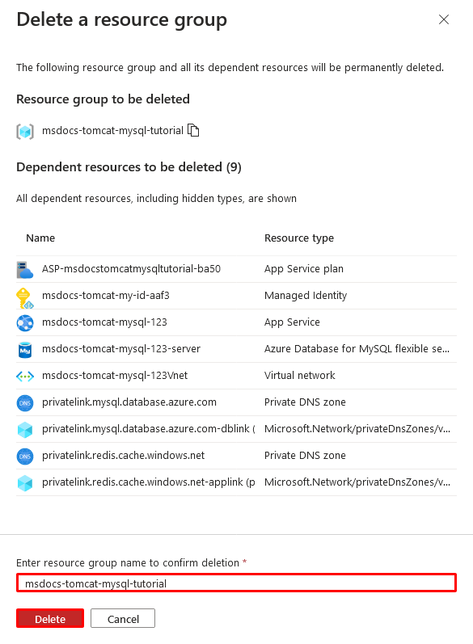Click the App Service globe icon
This screenshot has height=644, width=473.
click(x=24, y=323)
